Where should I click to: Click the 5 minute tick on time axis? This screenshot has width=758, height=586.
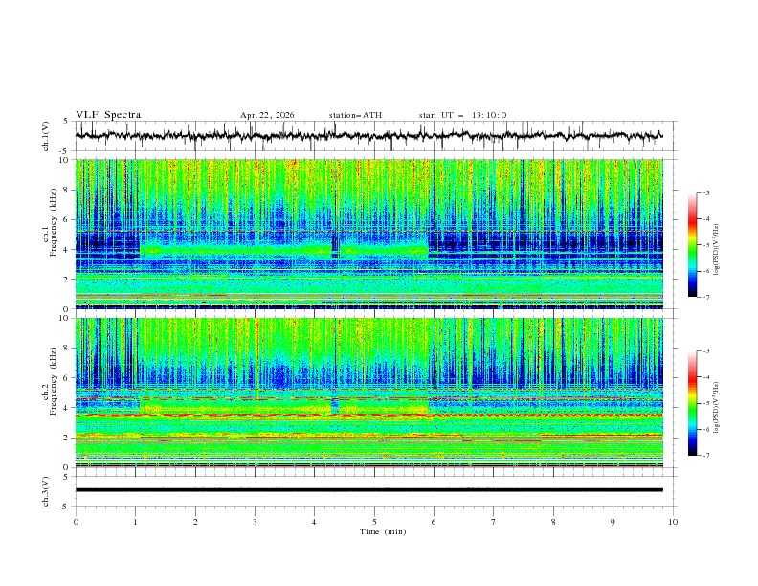pyautogui.click(x=374, y=522)
